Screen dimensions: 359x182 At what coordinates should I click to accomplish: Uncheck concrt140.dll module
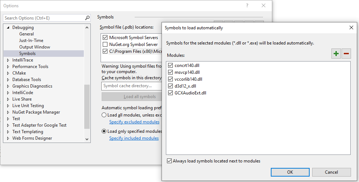pos(170,65)
